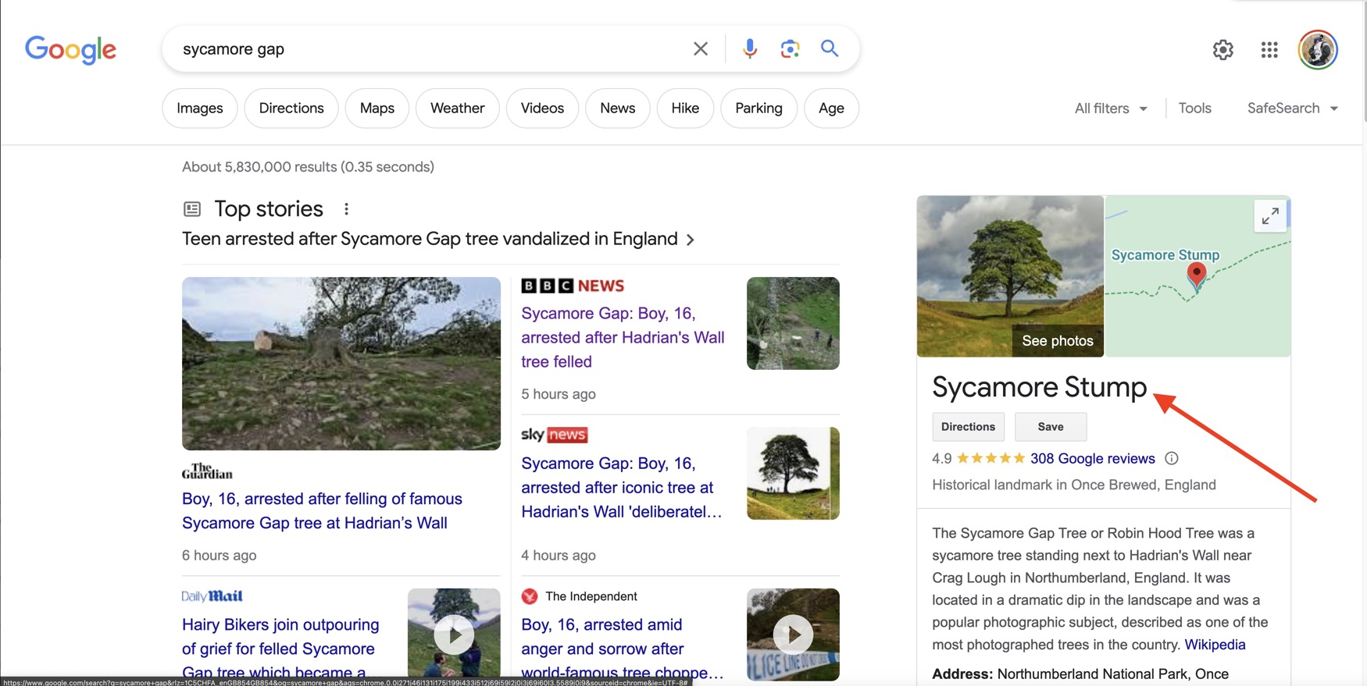1367x686 pixels.
Task: Open the Google apps grid
Action: click(1269, 50)
